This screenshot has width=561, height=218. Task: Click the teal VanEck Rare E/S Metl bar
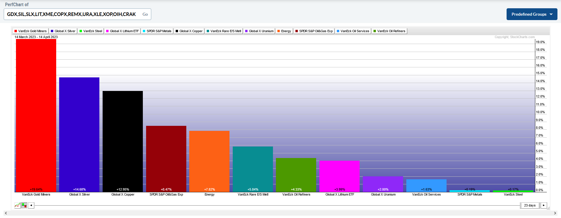point(253,169)
